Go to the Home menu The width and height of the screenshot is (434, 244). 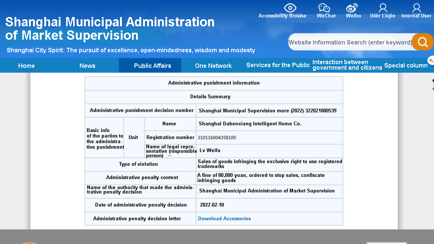click(27, 66)
